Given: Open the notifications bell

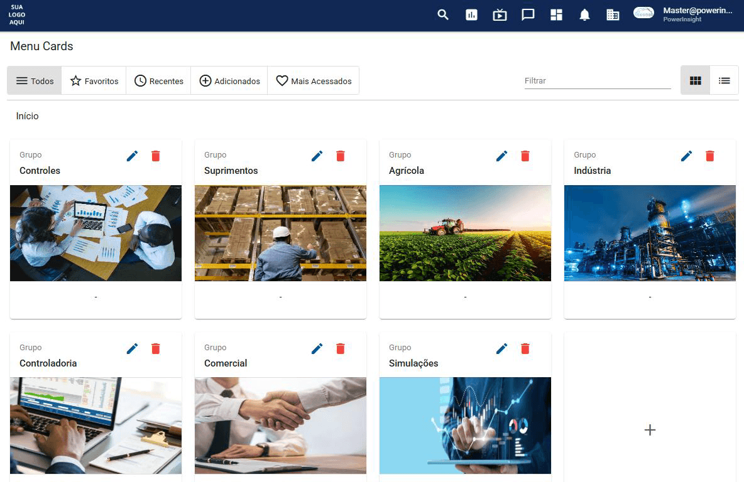Looking at the screenshot, I should tap(584, 15).
